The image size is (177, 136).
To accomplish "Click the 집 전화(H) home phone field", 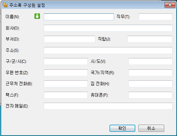I will (x=150, y=84).
